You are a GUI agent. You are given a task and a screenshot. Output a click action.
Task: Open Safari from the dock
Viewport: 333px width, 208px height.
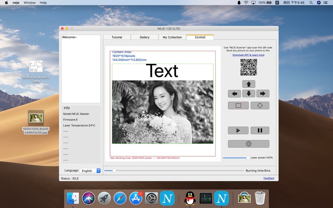coord(120,198)
